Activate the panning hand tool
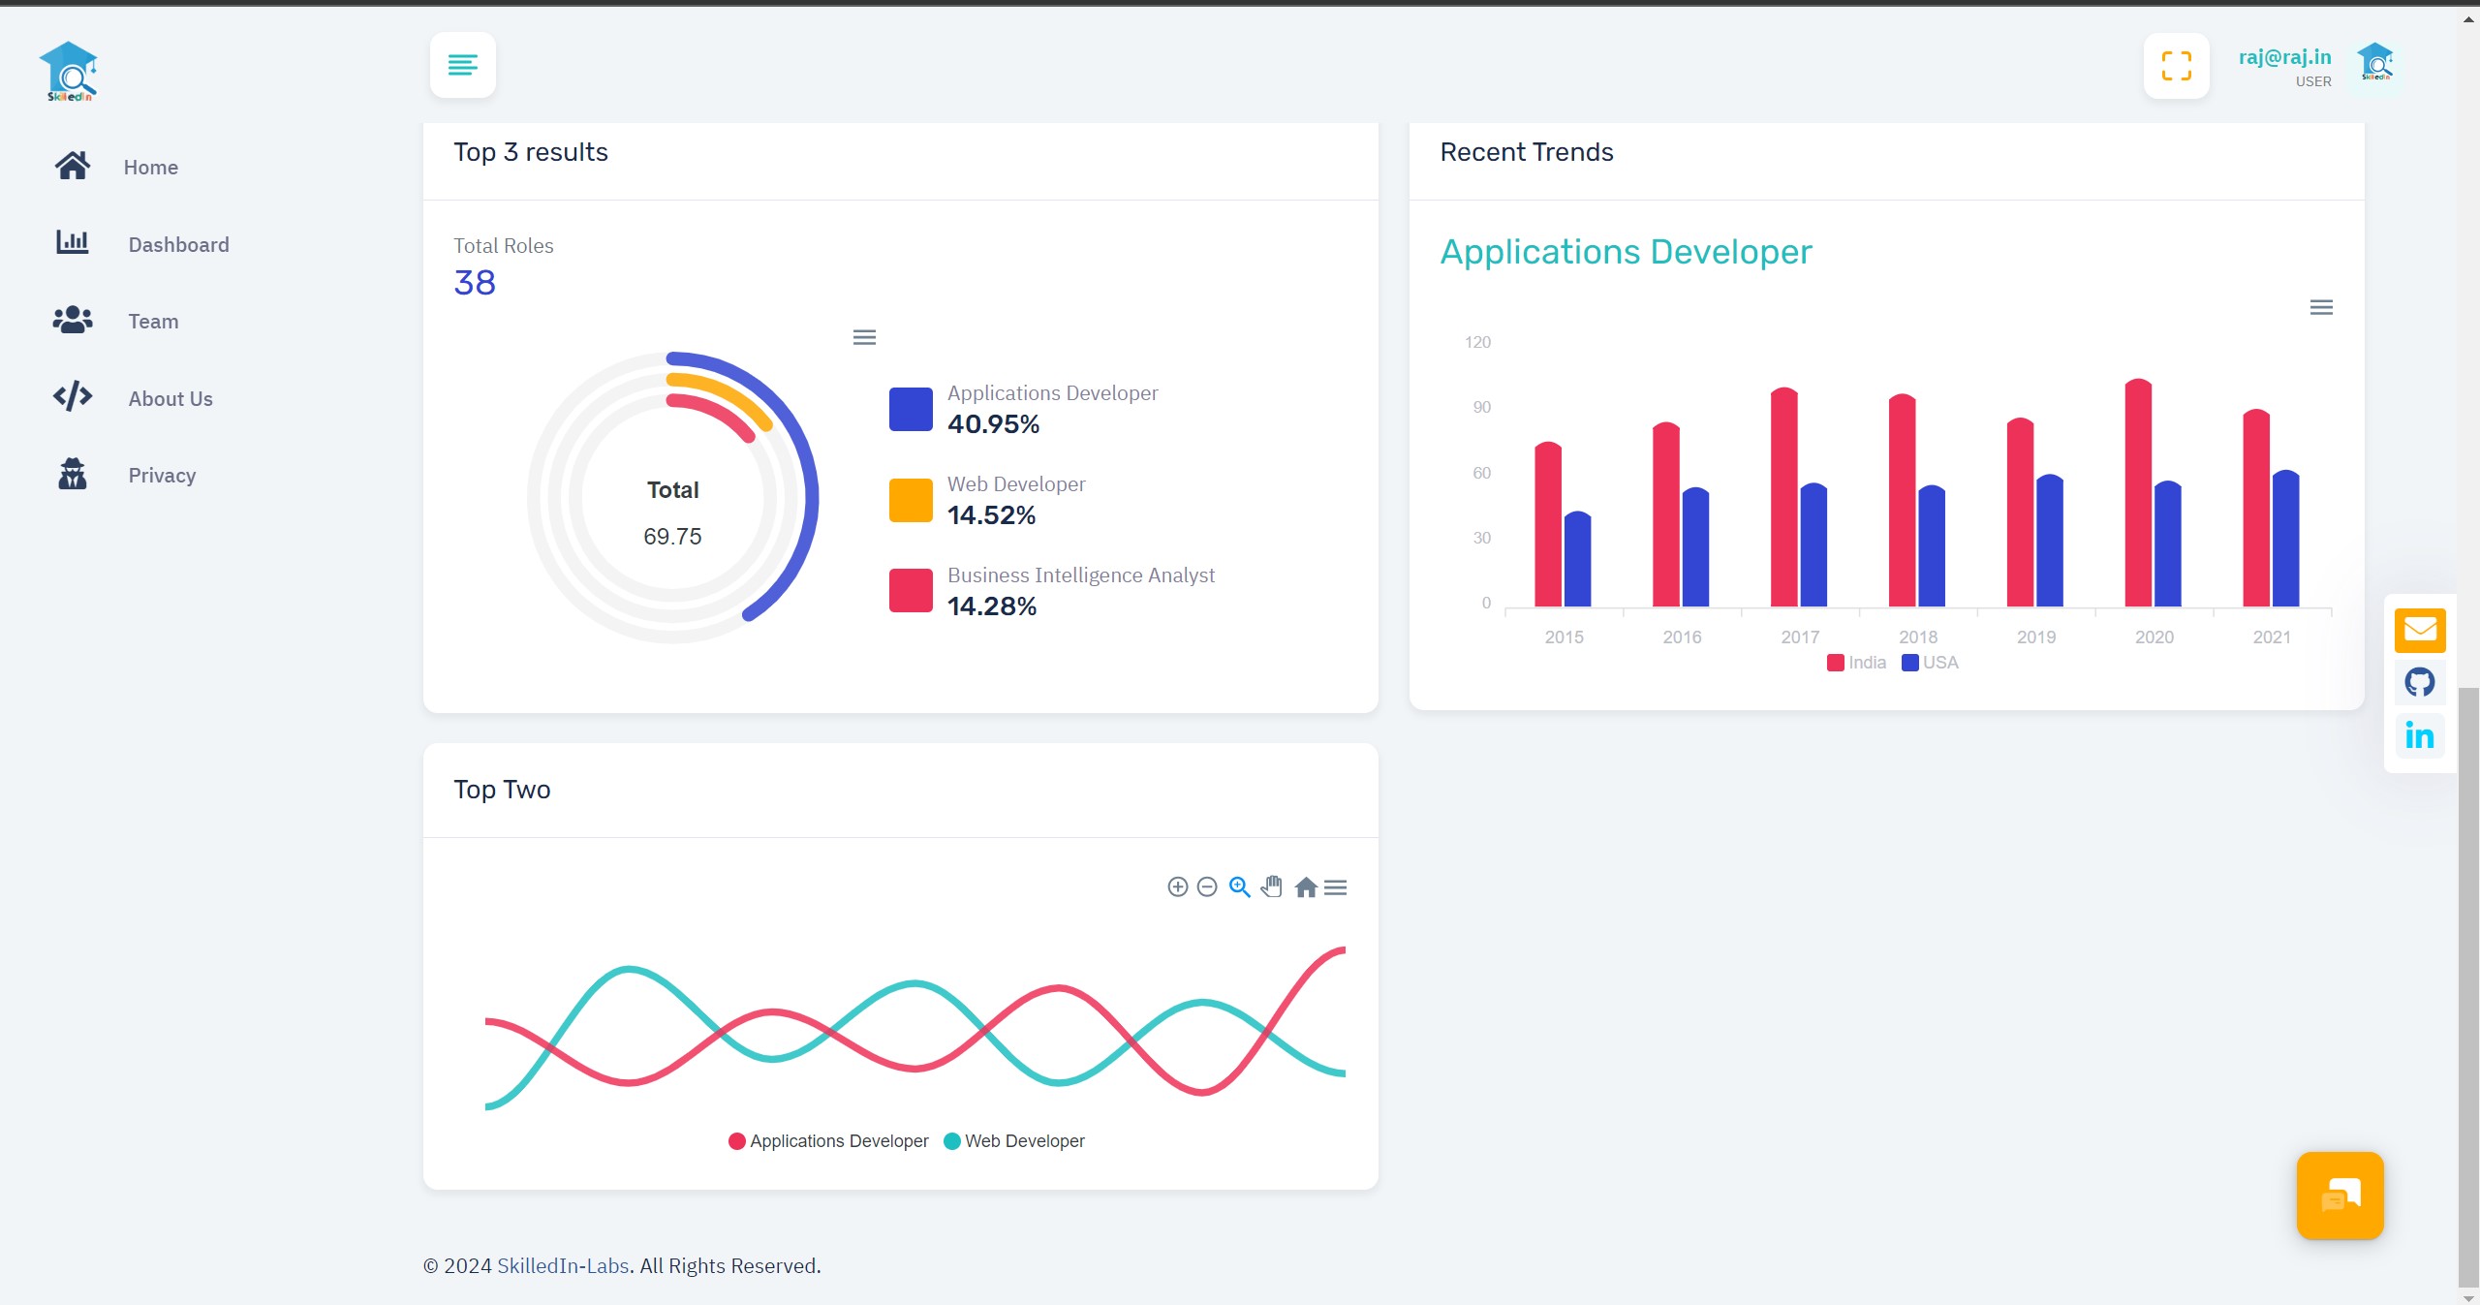 click(1272, 886)
